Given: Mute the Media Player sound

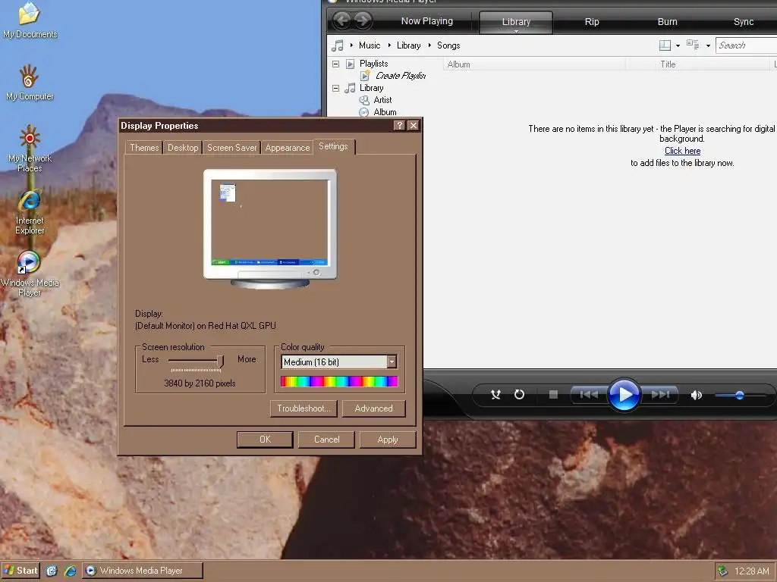Looking at the screenshot, I should 697,395.
